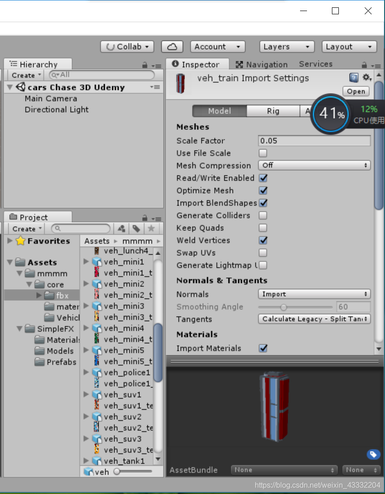Open the scene options menu for cars Chase 3D Udemy
Screen dimensions: 385x494
point(155,87)
